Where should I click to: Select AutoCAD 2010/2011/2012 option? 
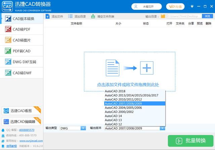pyautogui.click(x=135, y=99)
